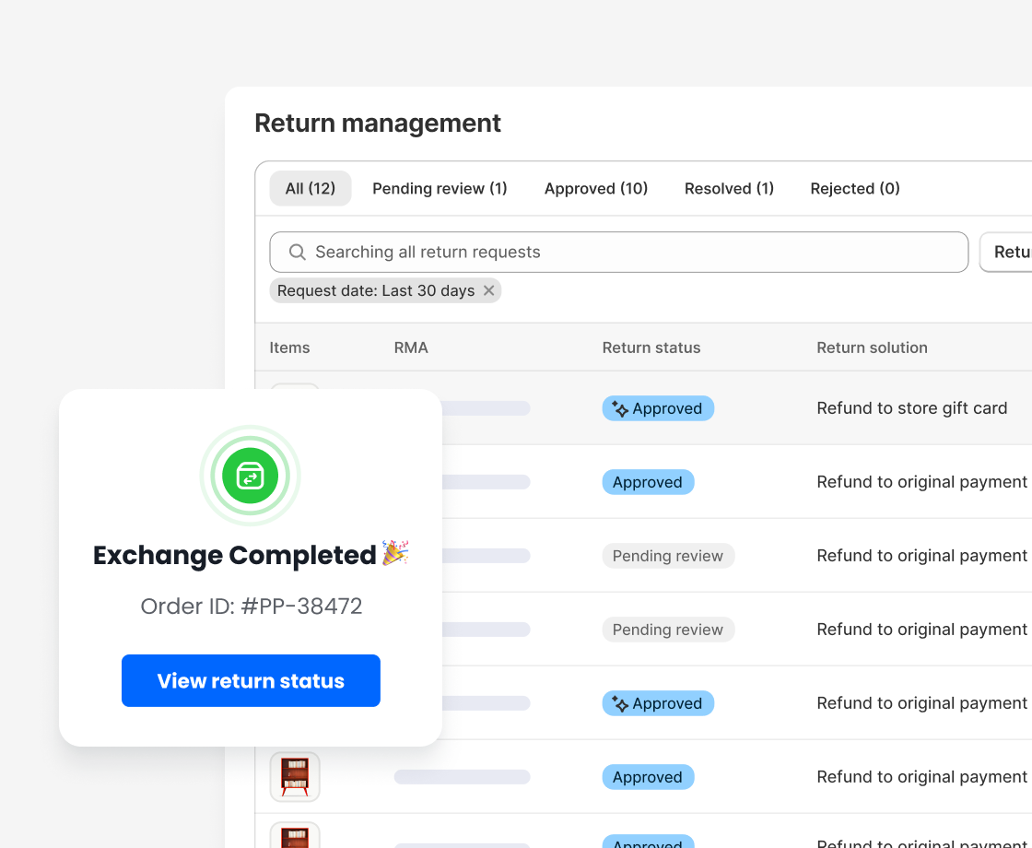The height and width of the screenshot is (848, 1032).
Task: Click the bookshelf product thumbnail in the returns table
Action: pyautogui.click(x=294, y=776)
